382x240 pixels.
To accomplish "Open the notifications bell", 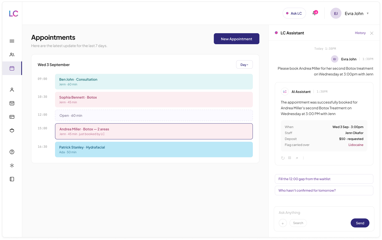I will (315, 13).
